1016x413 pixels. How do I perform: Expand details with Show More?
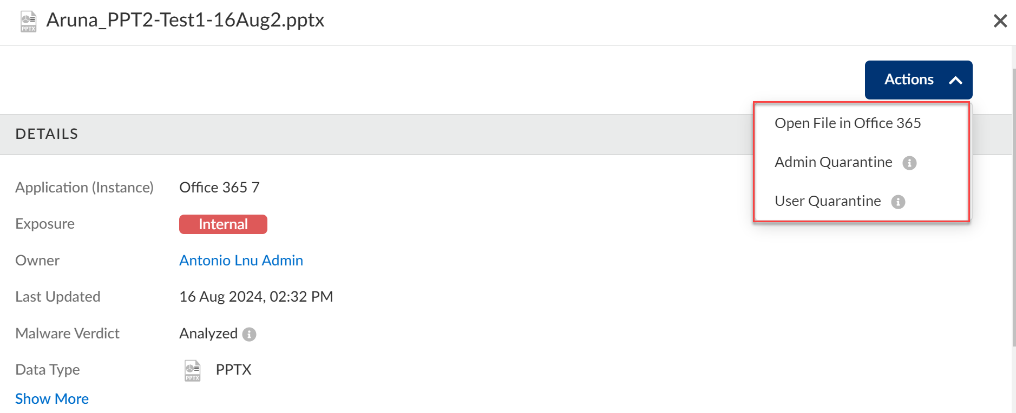(52, 399)
